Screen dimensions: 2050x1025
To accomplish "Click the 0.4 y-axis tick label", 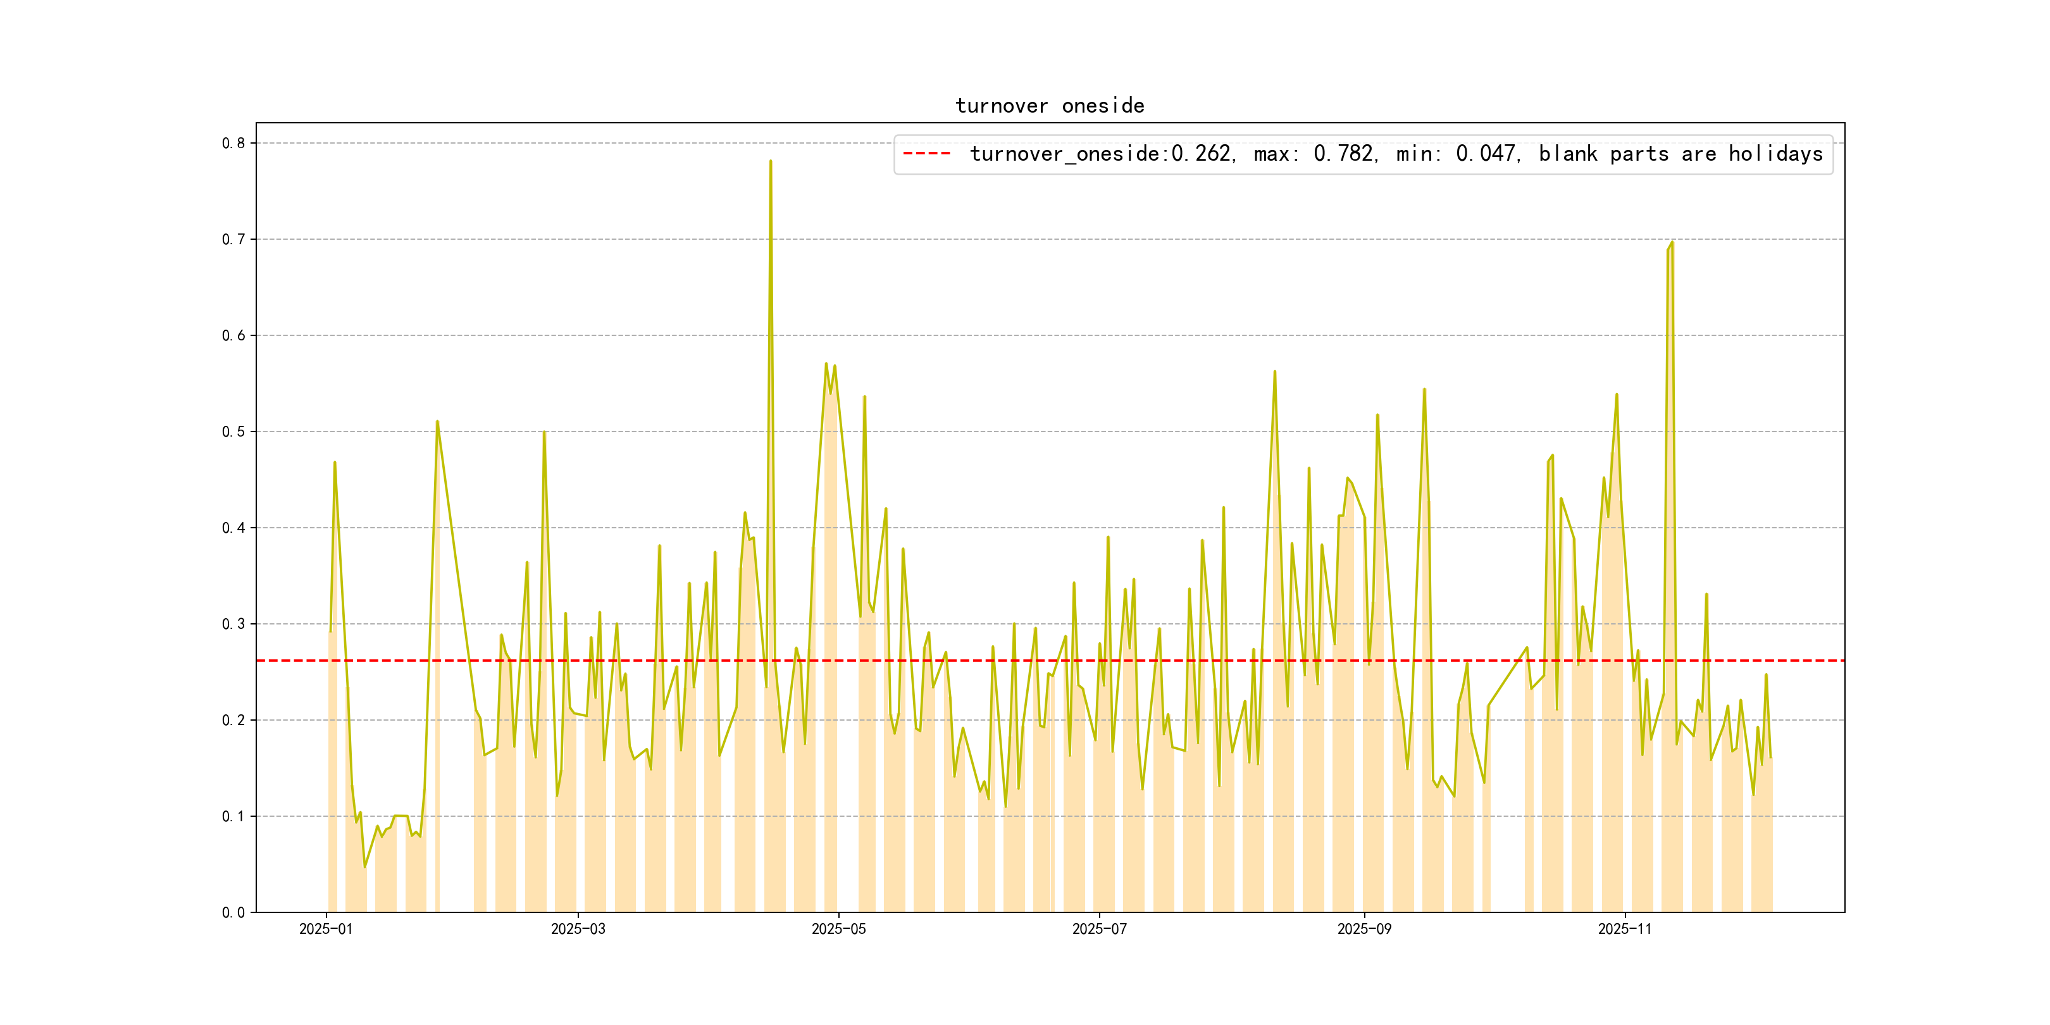I will click(233, 528).
